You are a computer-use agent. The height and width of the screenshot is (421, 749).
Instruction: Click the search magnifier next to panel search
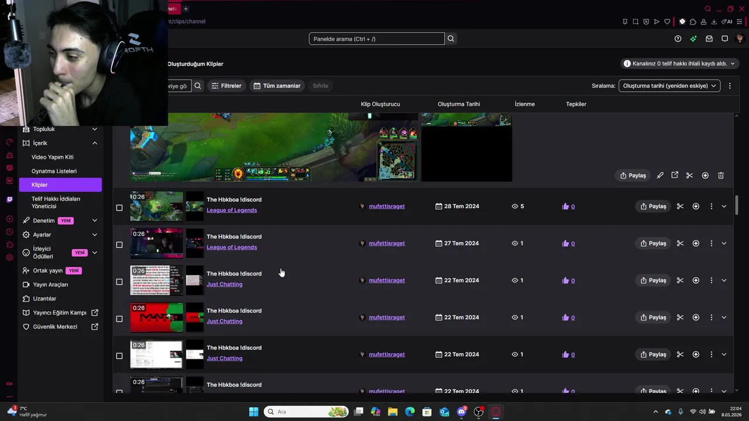point(451,39)
